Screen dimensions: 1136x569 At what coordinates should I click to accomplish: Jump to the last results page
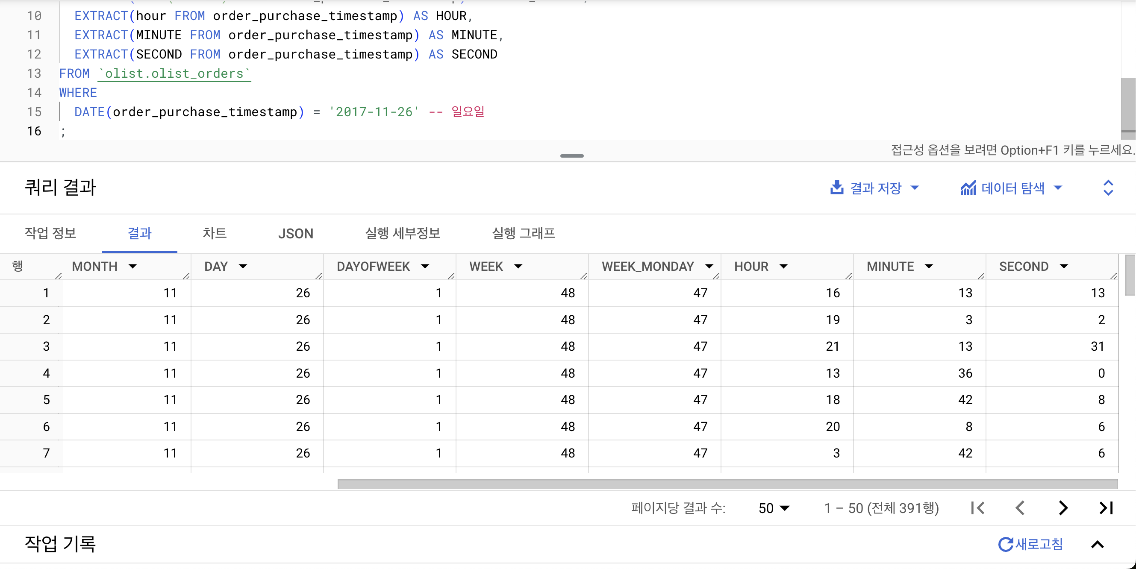tap(1106, 508)
